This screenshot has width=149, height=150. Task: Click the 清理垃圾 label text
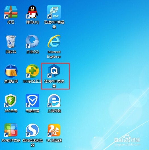(11, 81)
